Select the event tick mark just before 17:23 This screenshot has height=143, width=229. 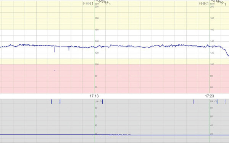(194, 102)
